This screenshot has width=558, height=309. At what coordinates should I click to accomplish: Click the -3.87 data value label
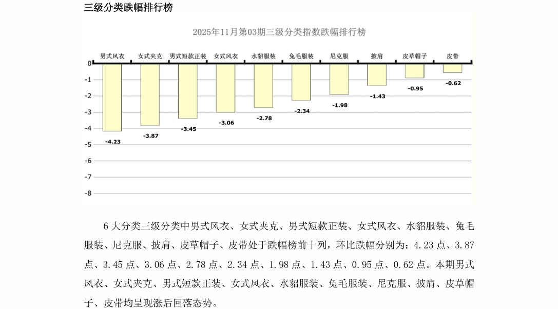150,136
